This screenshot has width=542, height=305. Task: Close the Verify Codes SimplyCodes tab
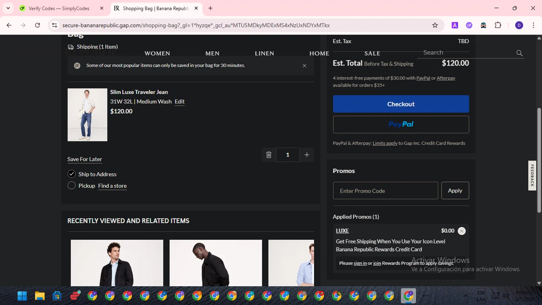pos(102,8)
